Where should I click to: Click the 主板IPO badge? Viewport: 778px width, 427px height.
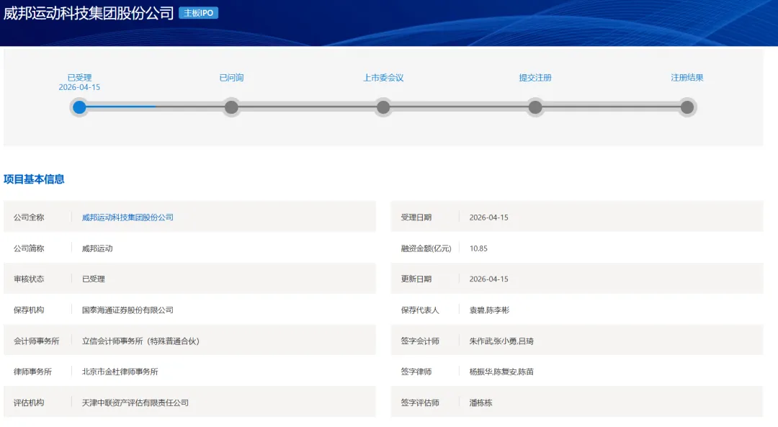(199, 13)
